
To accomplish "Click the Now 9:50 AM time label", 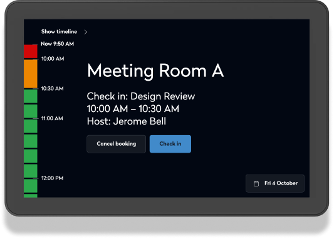I will pos(57,44).
